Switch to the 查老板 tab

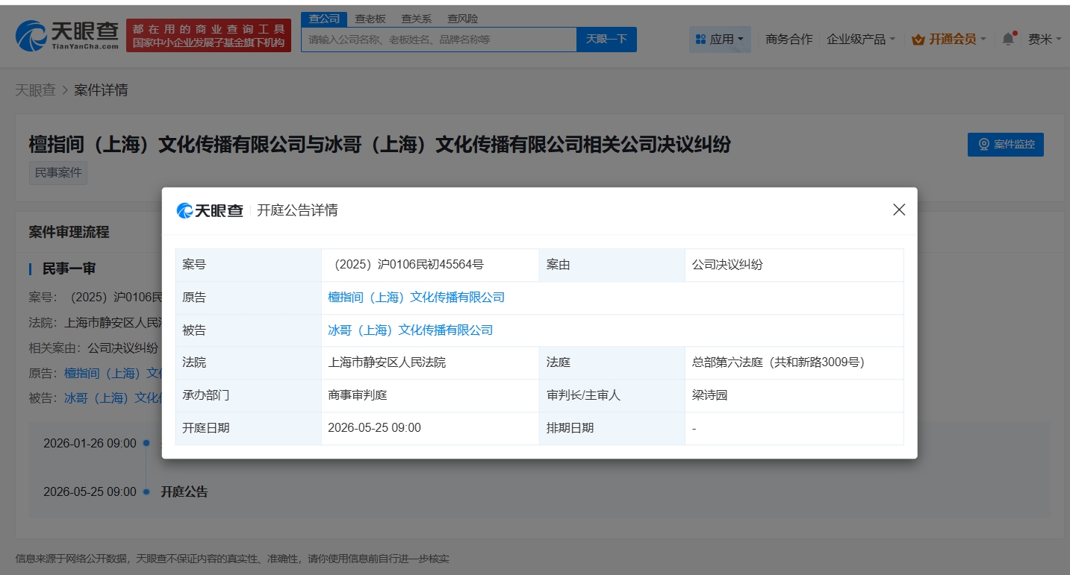pyautogui.click(x=370, y=19)
